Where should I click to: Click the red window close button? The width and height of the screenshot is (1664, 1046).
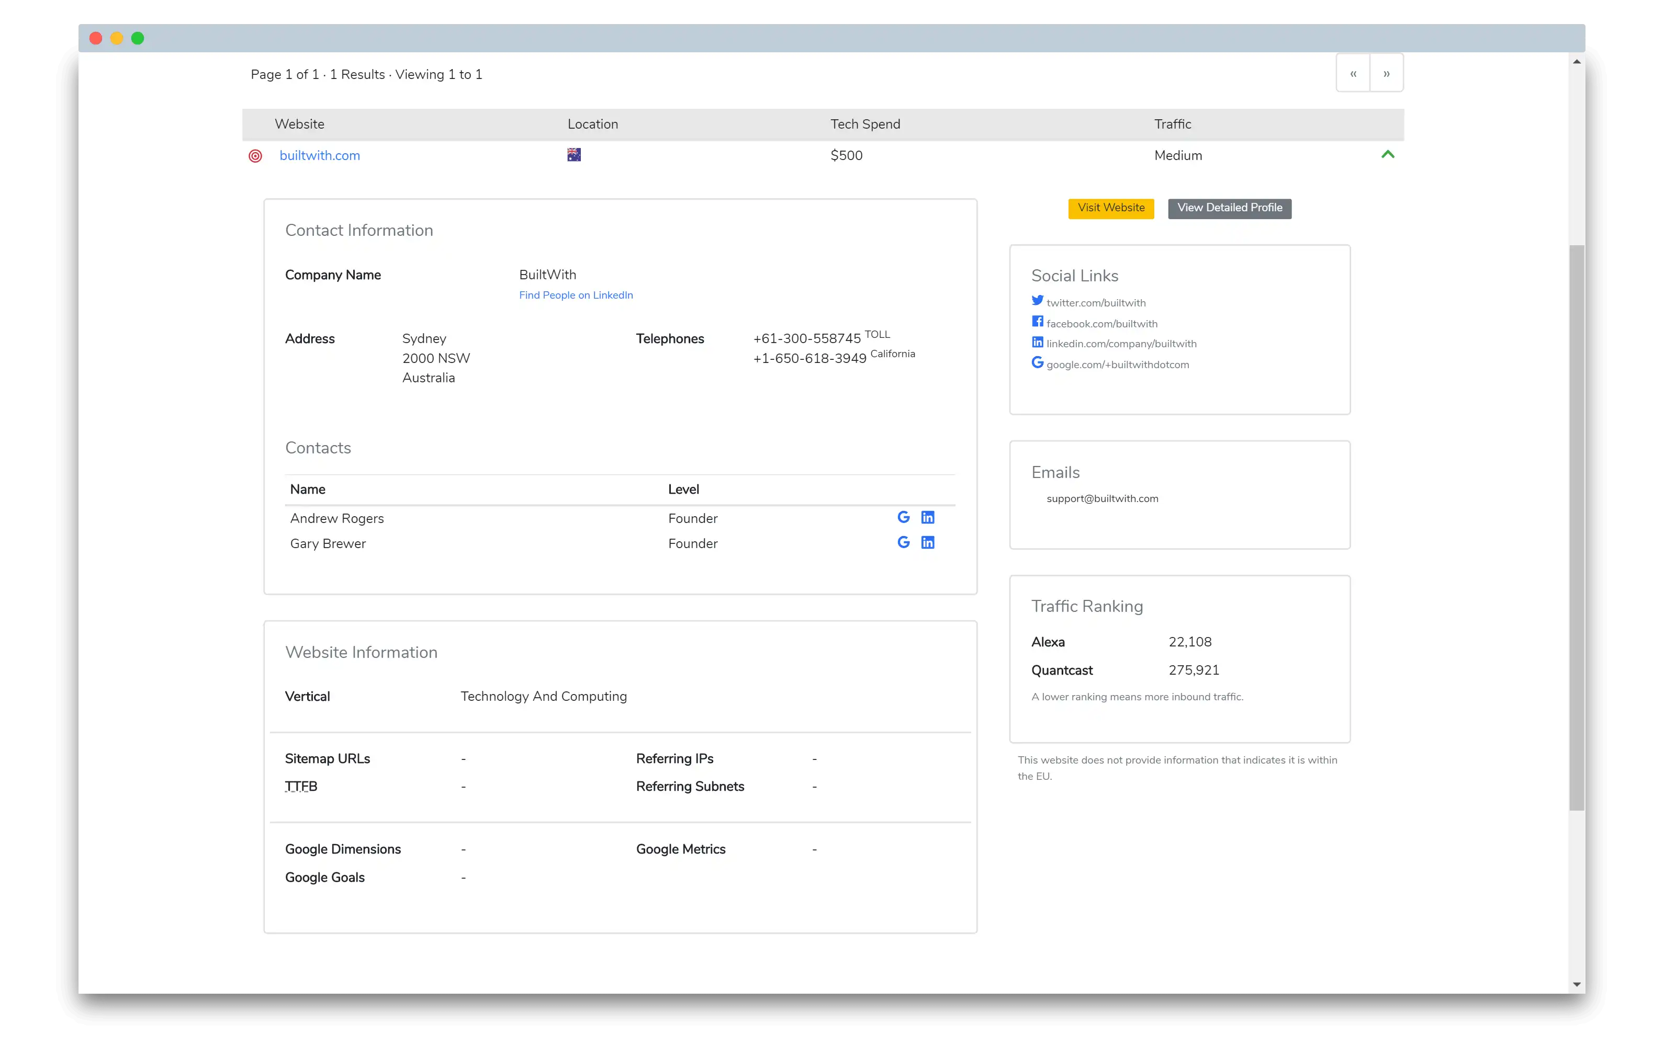pos(96,39)
